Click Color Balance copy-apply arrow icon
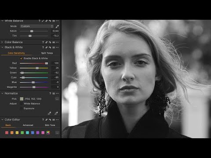 (47, 42)
